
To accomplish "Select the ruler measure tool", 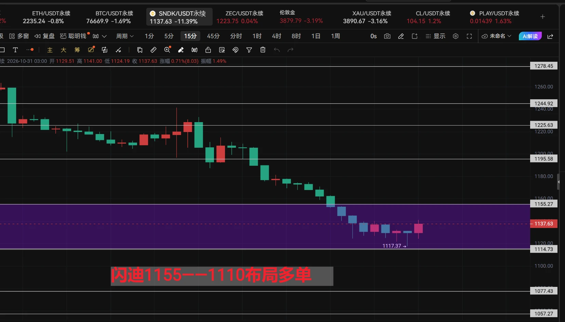I will (x=153, y=50).
